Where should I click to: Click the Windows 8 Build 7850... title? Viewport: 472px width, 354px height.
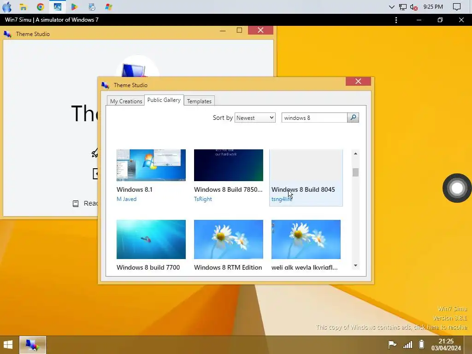click(x=228, y=189)
